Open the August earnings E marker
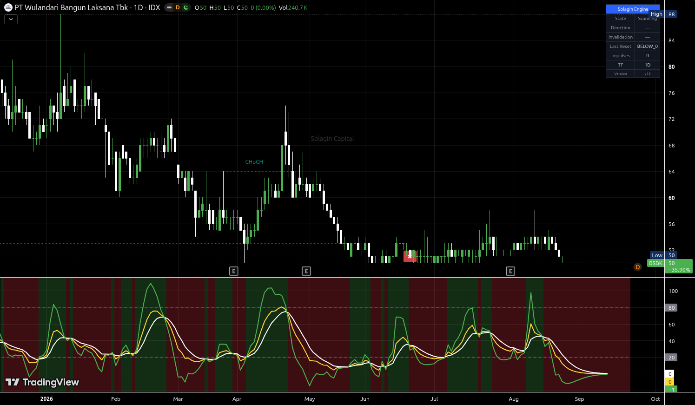 click(510, 271)
